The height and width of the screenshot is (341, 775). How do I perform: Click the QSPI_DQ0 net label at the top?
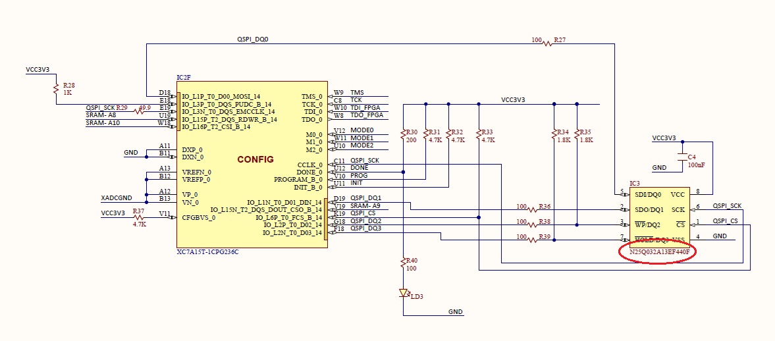point(252,39)
